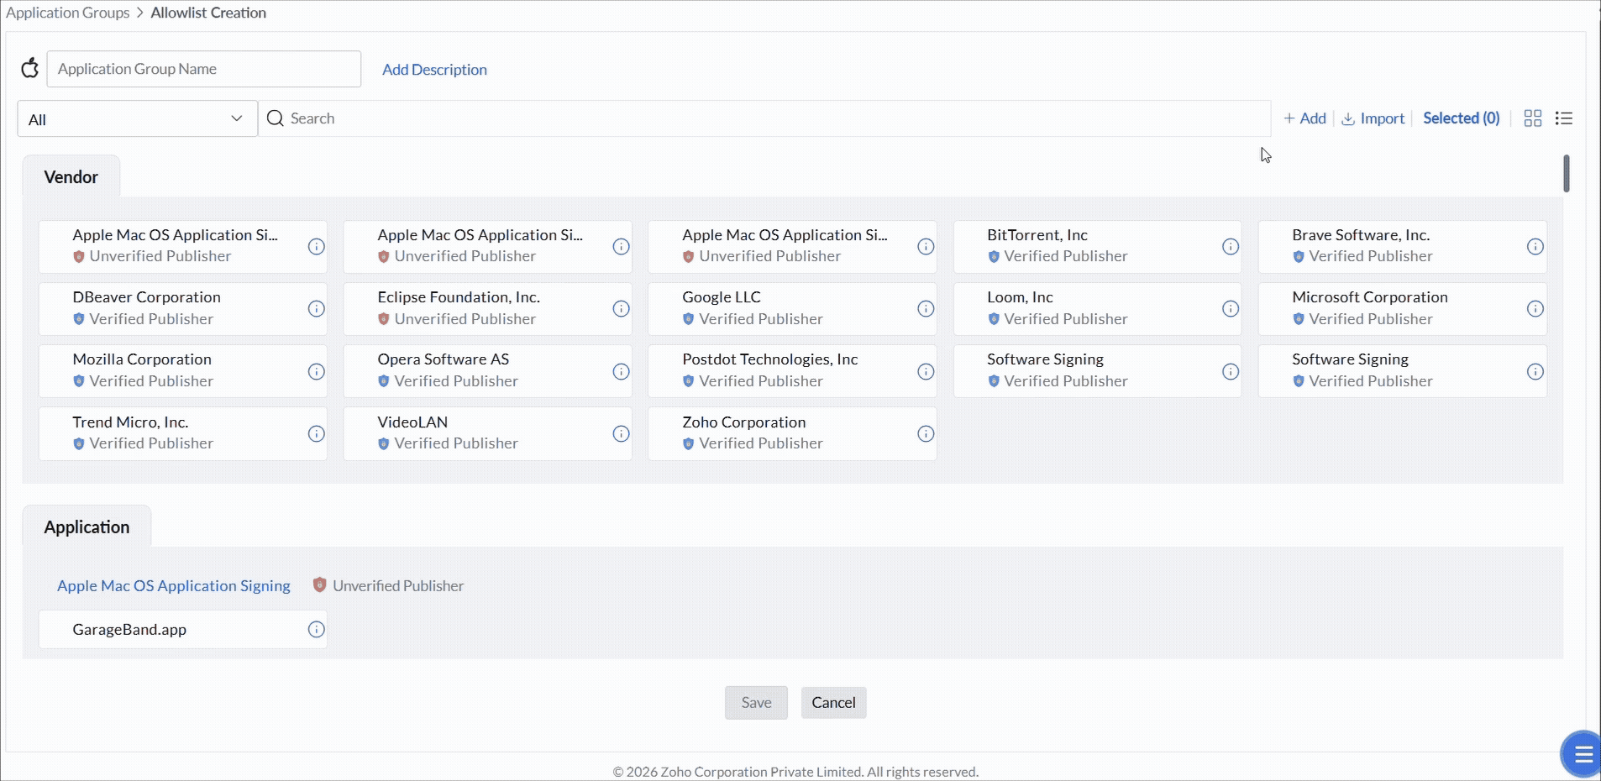Select the Vendor tab
The image size is (1601, 781).
(x=71, y=176)
